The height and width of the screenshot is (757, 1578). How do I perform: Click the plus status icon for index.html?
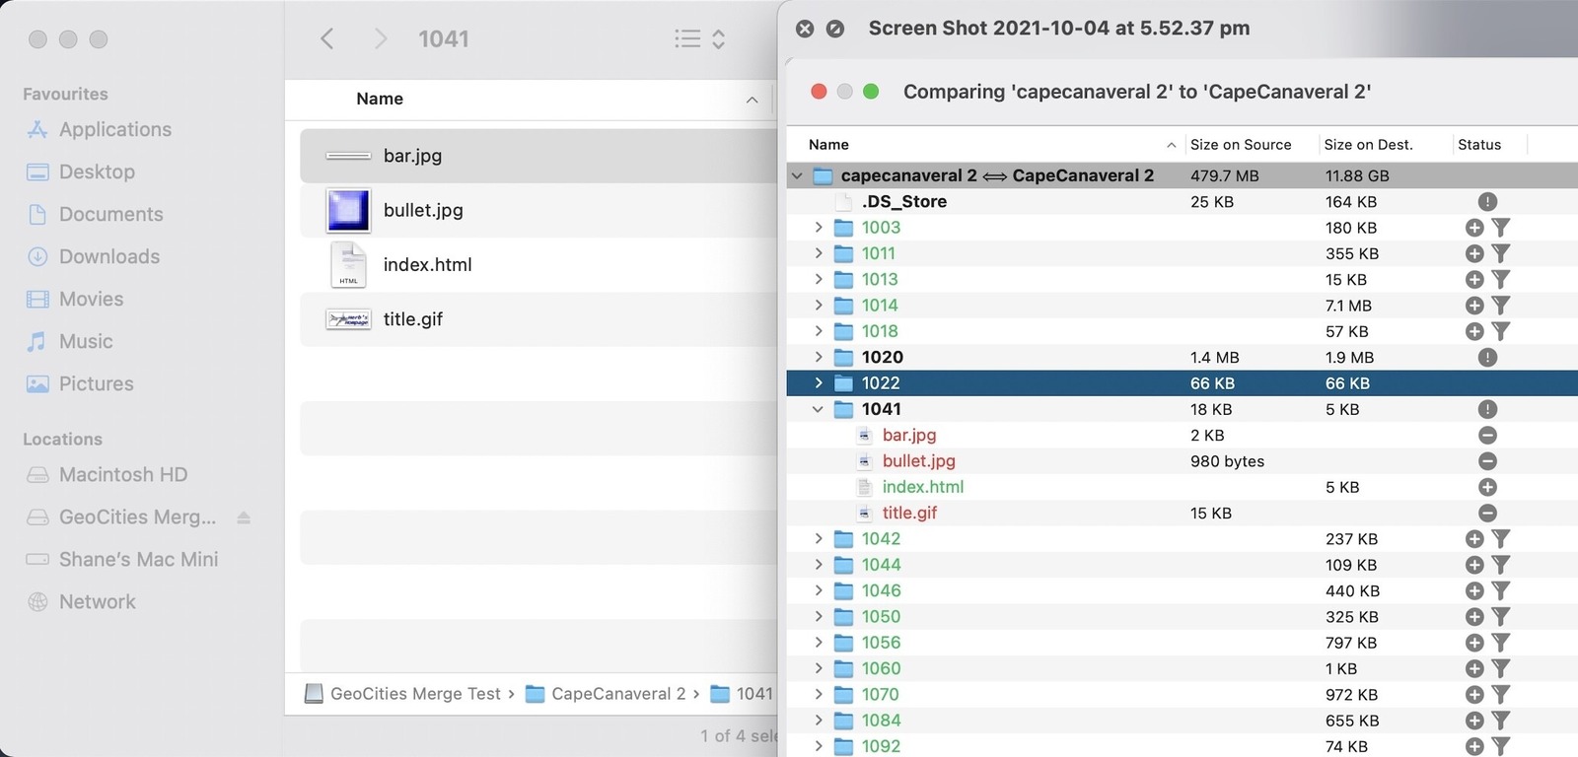(1487, 487)
